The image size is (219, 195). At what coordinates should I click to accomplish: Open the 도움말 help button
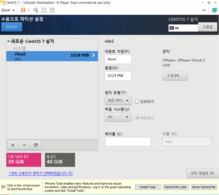[x=207, y=27]
